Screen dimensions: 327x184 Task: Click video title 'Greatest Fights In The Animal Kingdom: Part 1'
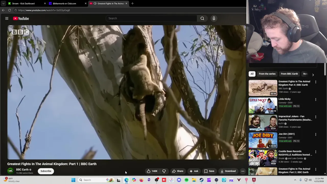point(52,164)
